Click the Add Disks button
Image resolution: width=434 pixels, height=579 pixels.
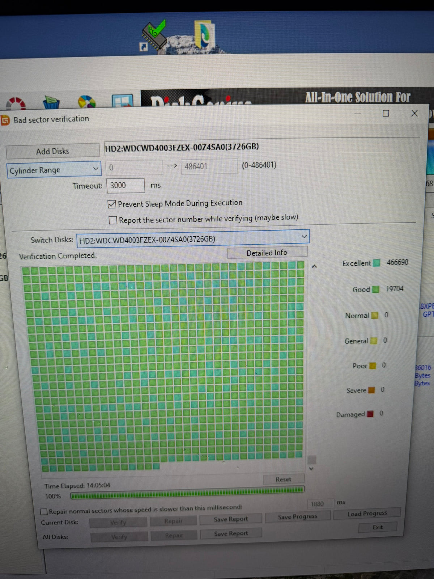click(x=53, y=151)
